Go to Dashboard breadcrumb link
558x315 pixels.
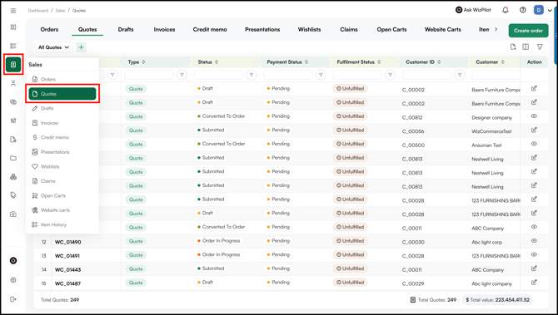(x=38, y=11)
